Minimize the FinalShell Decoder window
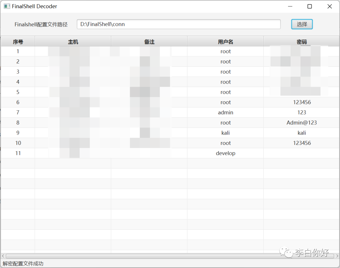 (x=290, y=6)
